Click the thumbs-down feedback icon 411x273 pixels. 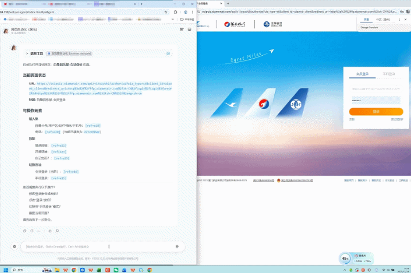point(57,231)
